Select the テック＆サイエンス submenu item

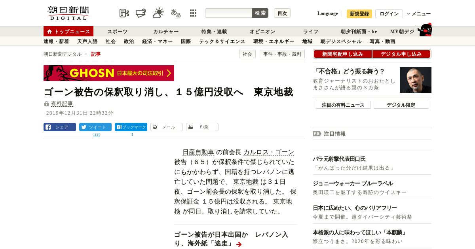pos(222,41)
